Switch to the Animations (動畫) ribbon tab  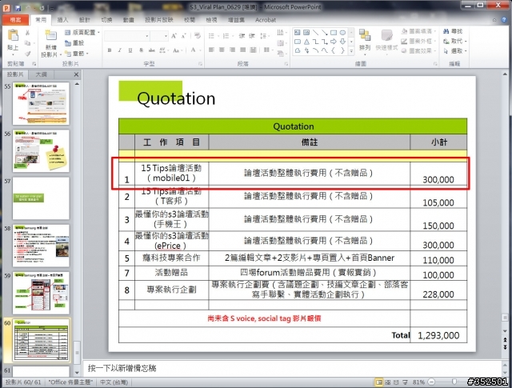point(128,20)
